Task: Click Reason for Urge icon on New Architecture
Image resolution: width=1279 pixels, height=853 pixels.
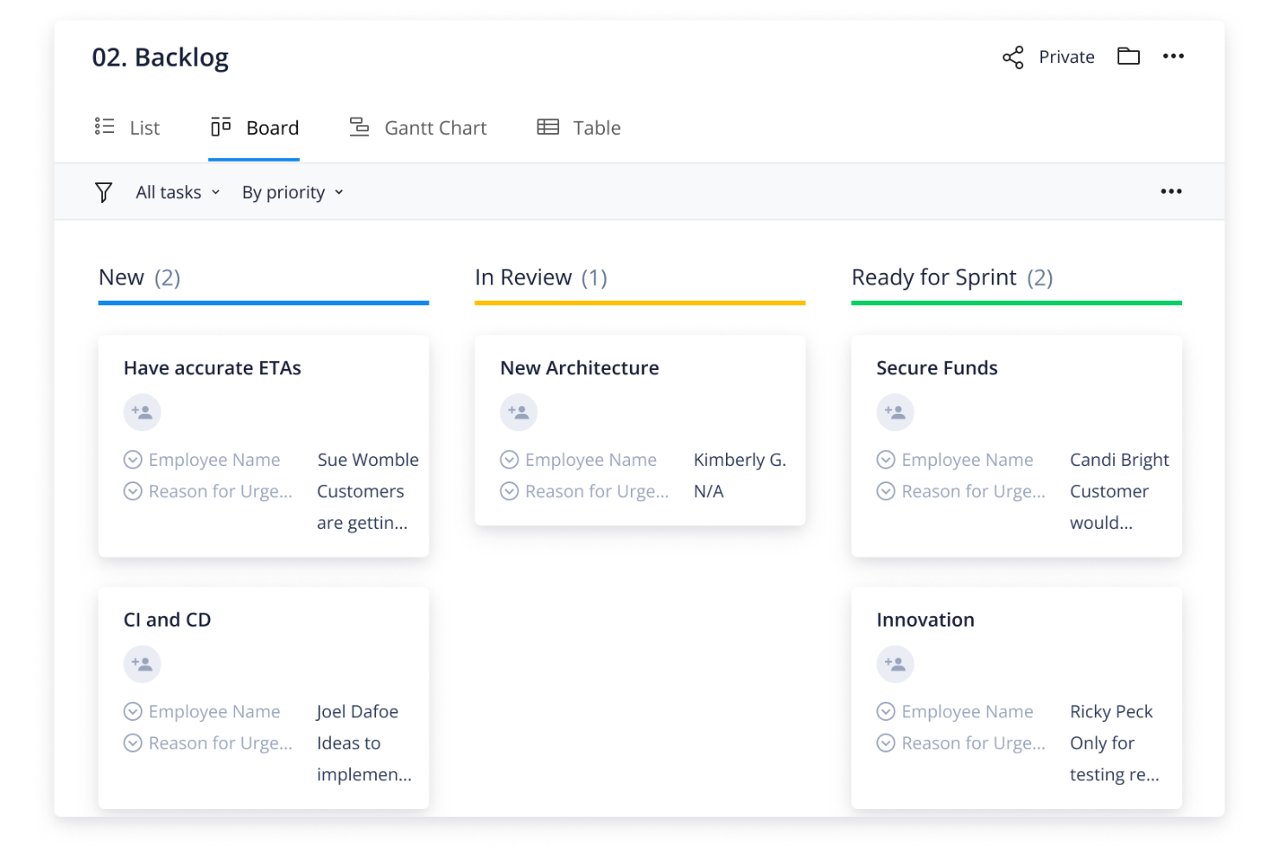Action: click(510, 491)
